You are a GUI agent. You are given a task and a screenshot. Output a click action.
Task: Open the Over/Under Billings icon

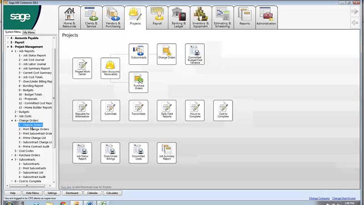pos(110,153)
